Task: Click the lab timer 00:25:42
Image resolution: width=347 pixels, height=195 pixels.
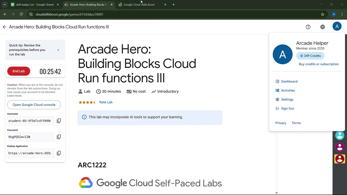Action: 50,71
